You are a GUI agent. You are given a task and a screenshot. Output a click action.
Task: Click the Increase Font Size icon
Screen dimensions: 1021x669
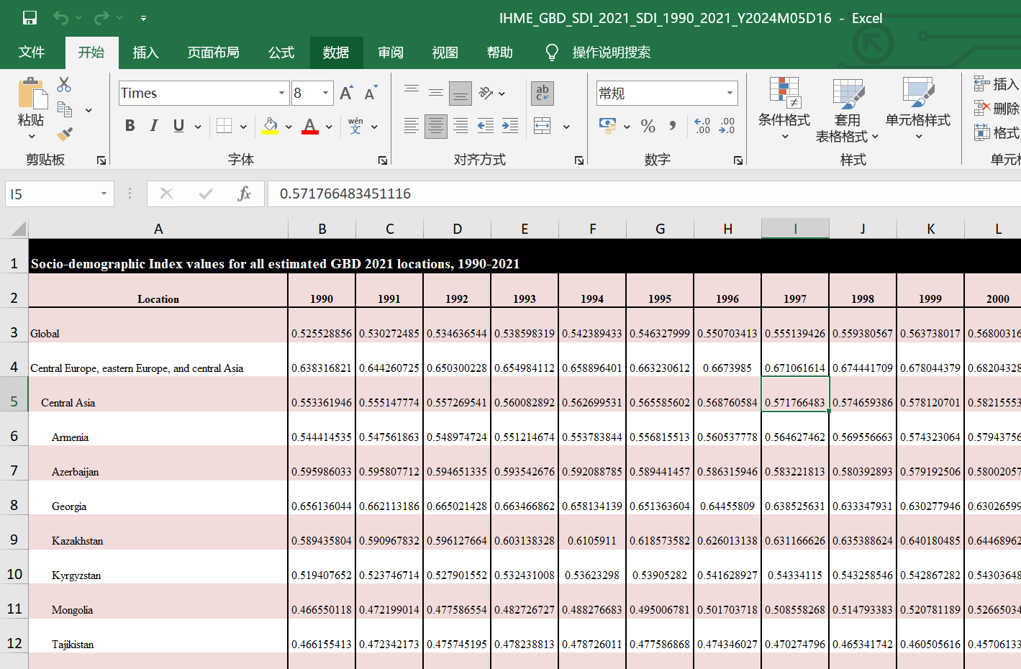346,94
